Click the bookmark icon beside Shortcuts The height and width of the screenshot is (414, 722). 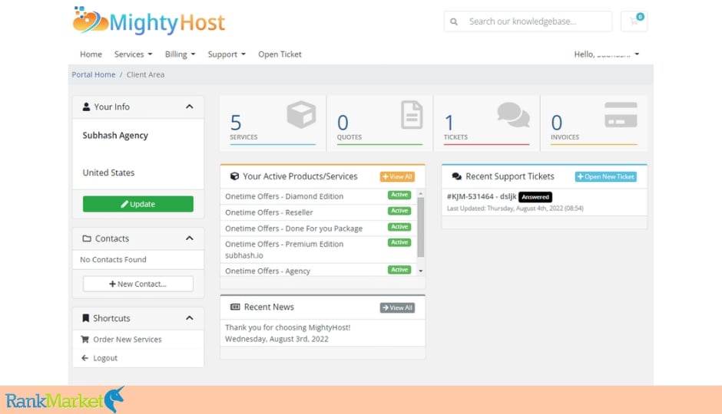[86, 318]
